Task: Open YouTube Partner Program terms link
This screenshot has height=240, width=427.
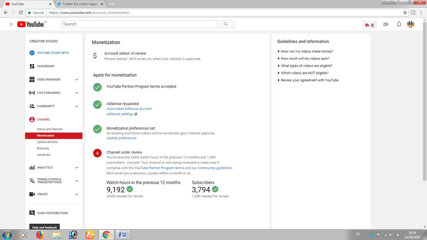Action: (x=159, y=168)
